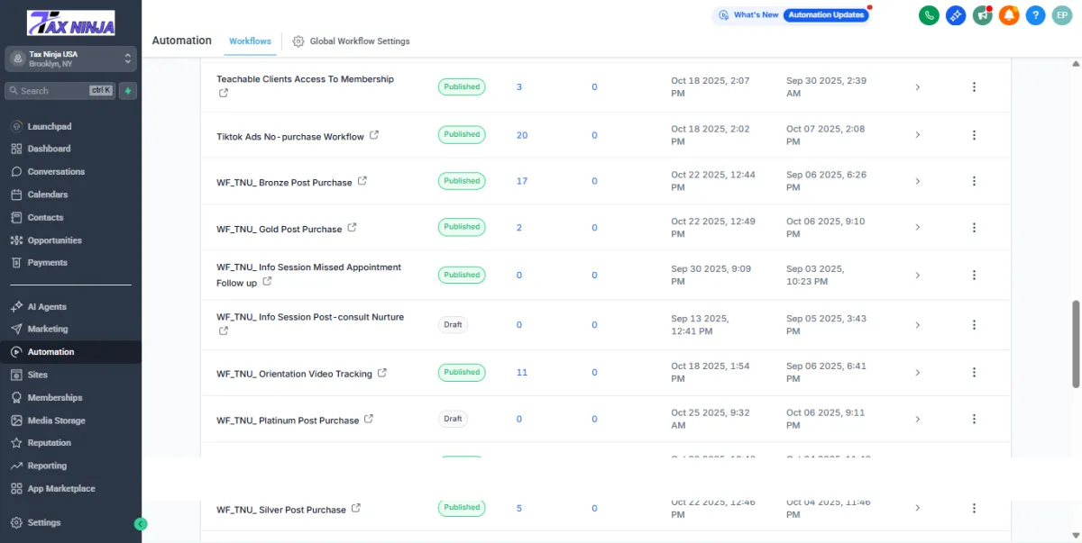Screen dimensions: 1082x543
Task: Expand the Teachable Clients Access row chevron
Action: 917,87
